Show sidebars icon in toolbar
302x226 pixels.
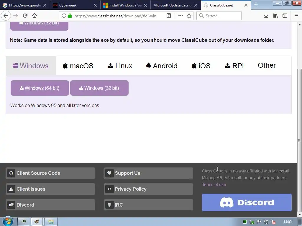pos(285,16)
